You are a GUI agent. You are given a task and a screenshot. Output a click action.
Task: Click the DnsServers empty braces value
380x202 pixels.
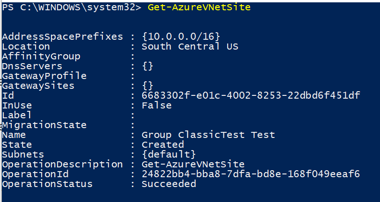(x=148, y=66)
